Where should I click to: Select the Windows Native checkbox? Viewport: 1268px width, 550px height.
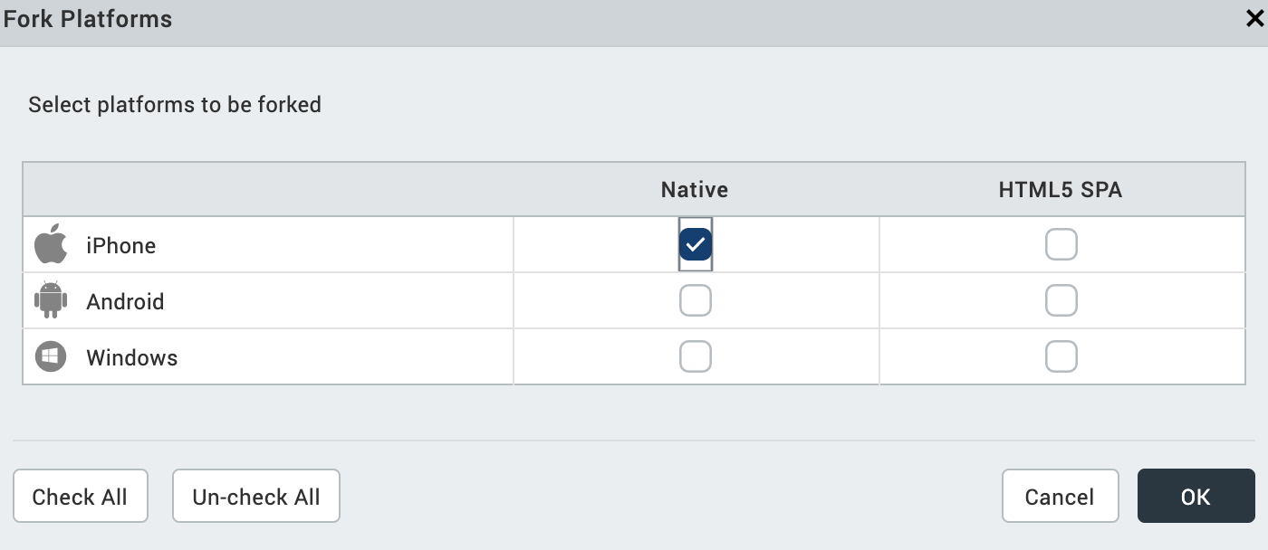coord(696,356)
